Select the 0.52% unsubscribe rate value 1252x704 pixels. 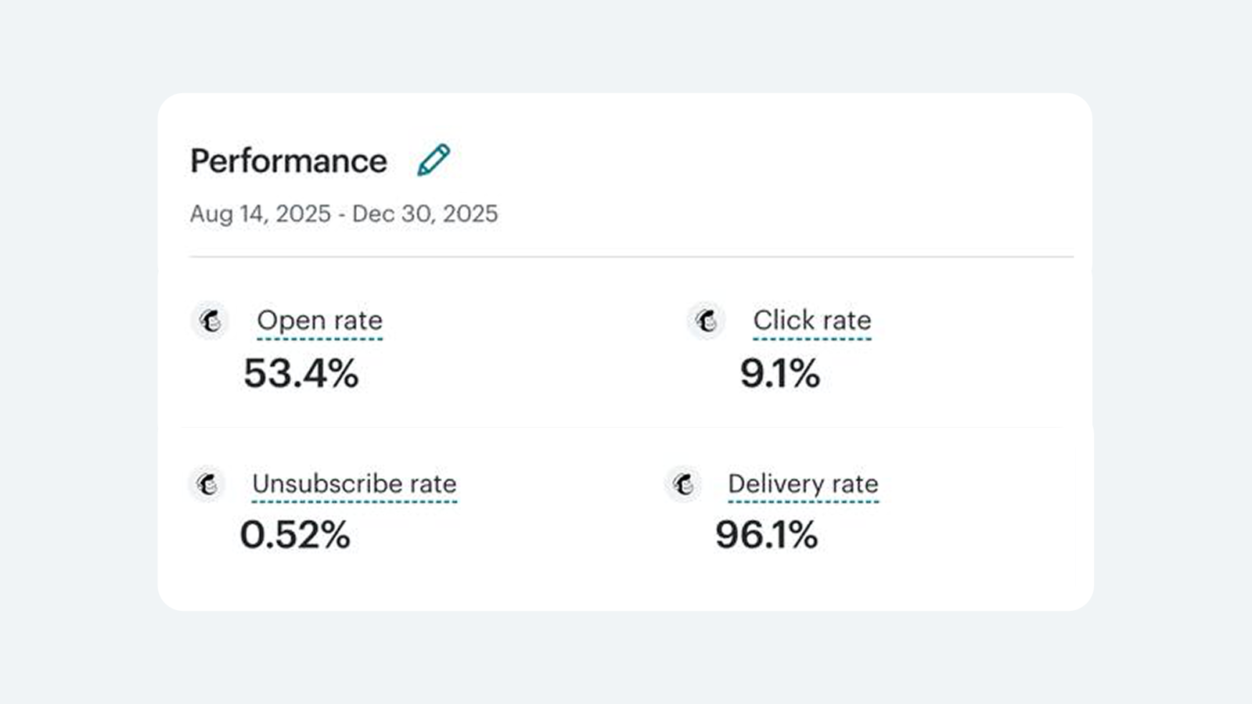[294, 536]
